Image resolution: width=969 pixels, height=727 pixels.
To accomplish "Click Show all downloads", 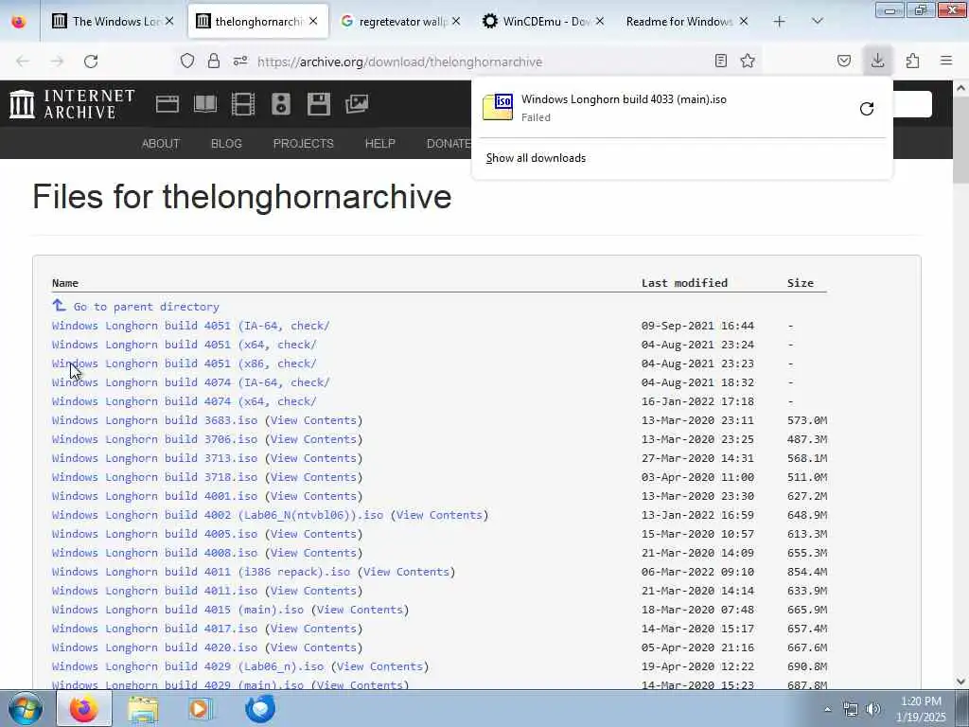I will (536, 158).
